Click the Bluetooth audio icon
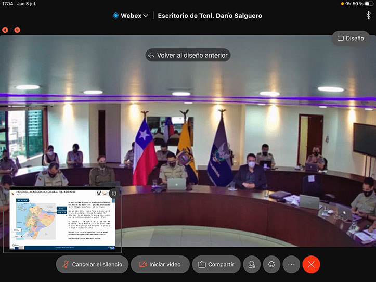This screenshot has width=376, height=282. [368, 16]
